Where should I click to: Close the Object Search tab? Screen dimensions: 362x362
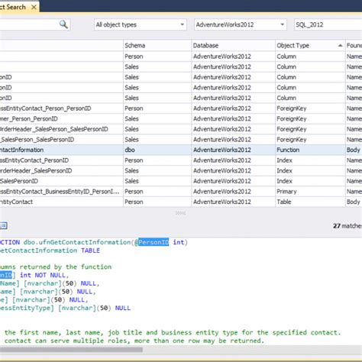pyautogui.click(x=34, y=7)
